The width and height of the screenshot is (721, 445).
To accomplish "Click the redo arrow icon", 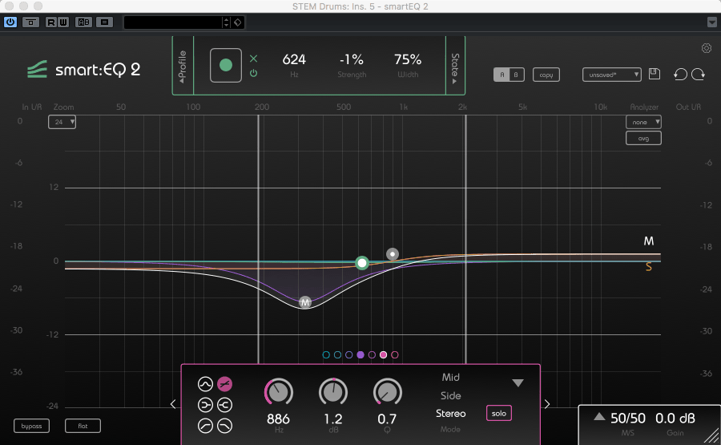I will click(x=698, y=74).
